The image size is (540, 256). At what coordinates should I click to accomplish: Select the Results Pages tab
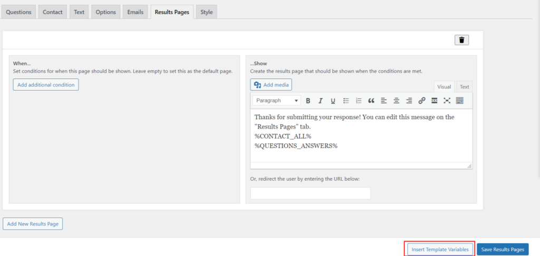tap(172, 12)
